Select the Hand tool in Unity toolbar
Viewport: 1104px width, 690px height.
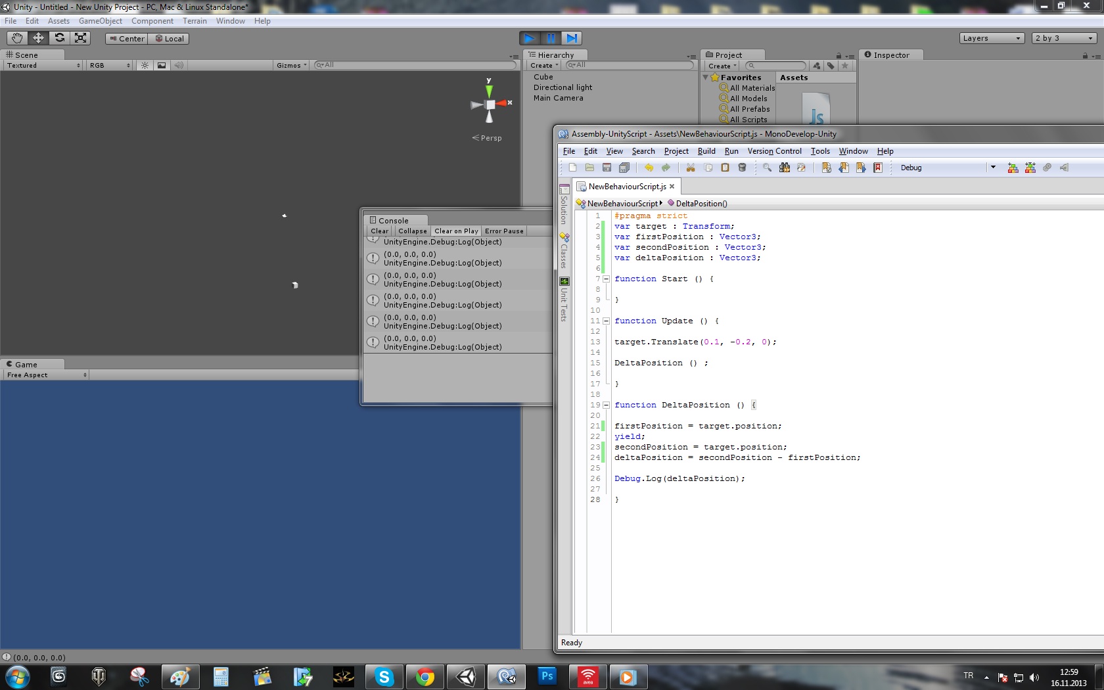(x=17, y=38)
